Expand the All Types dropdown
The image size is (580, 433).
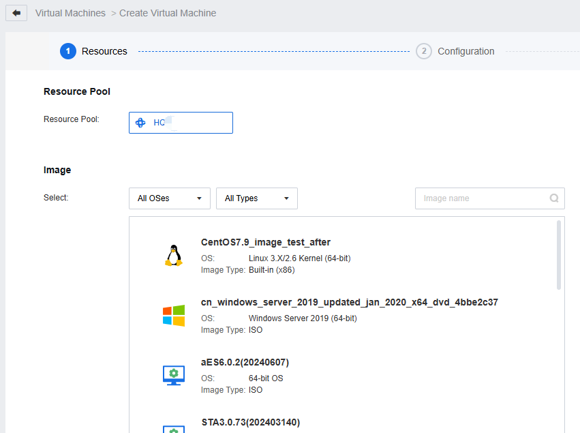tap(257, 198)
